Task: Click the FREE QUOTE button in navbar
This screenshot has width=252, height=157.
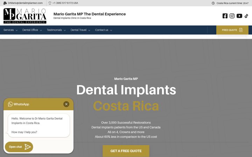Action: pyautogui.click(x=232, y=30)
